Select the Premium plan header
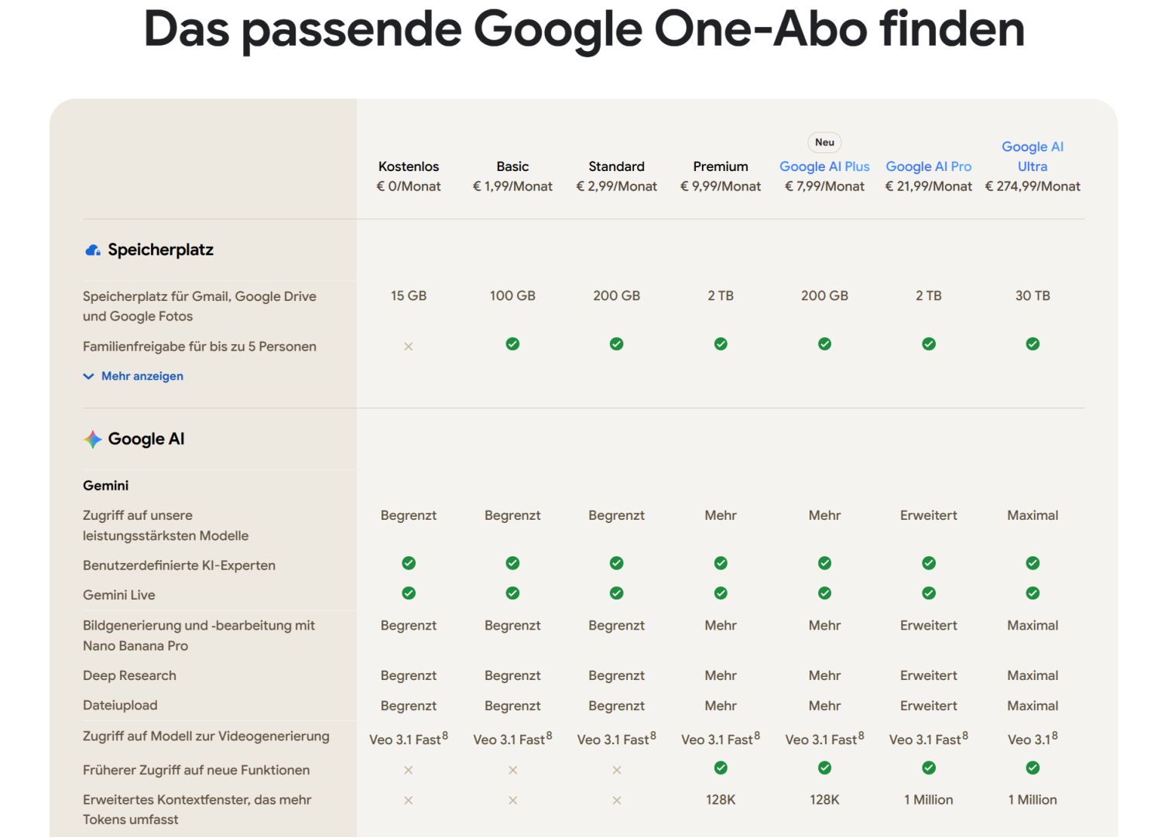Viewport: 1161px width, 837px height. [721, 166]
